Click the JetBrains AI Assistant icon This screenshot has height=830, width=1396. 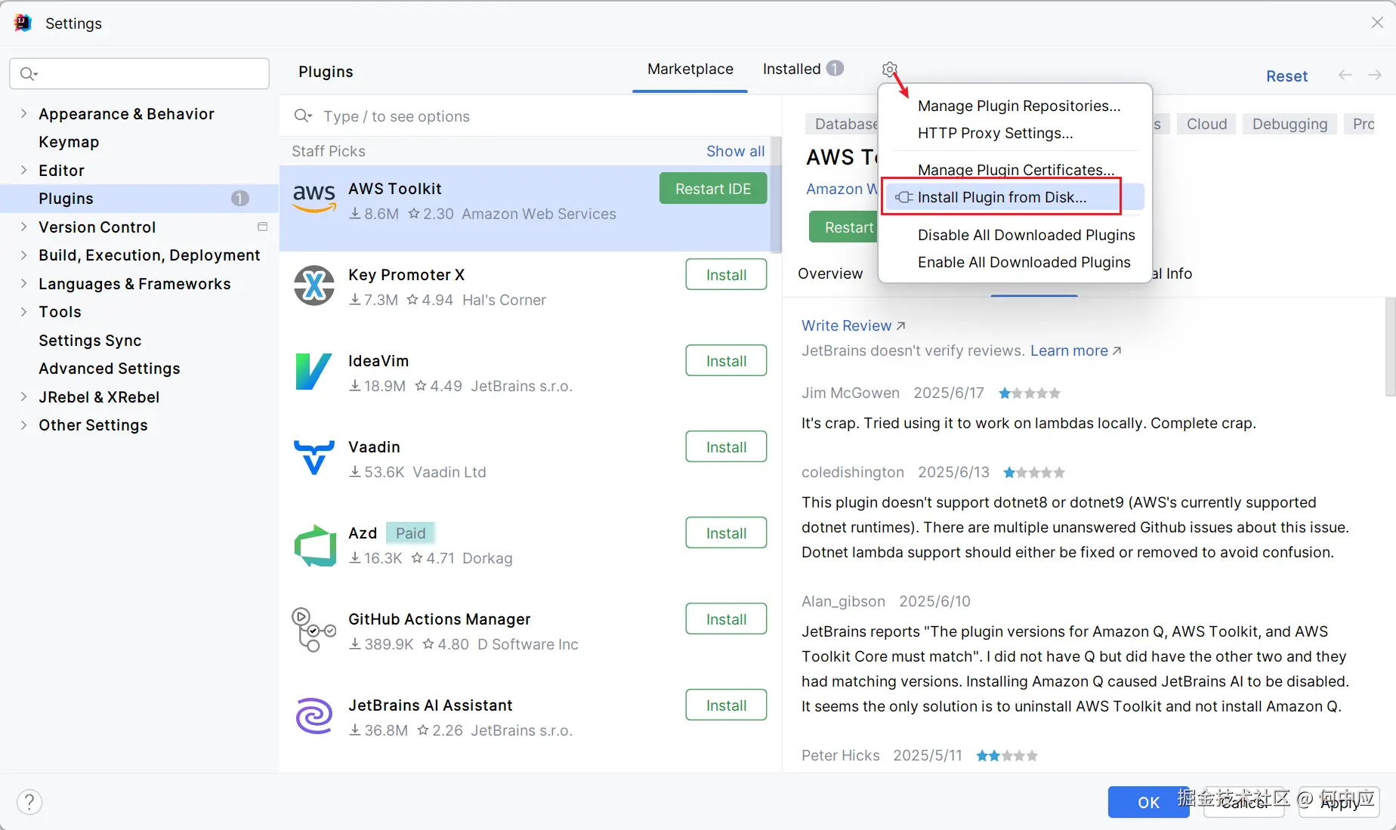[314, 716]
